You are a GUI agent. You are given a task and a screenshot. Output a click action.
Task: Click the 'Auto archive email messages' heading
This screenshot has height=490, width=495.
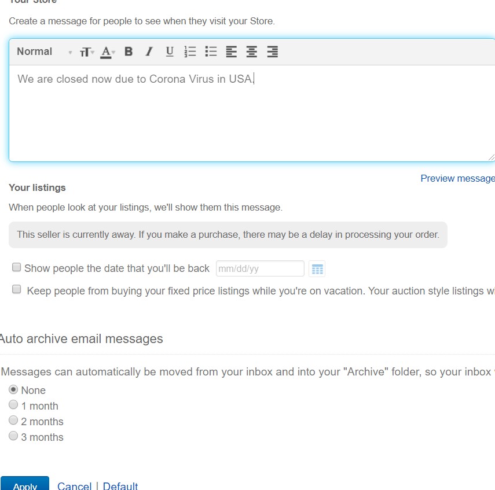(82, 339)
